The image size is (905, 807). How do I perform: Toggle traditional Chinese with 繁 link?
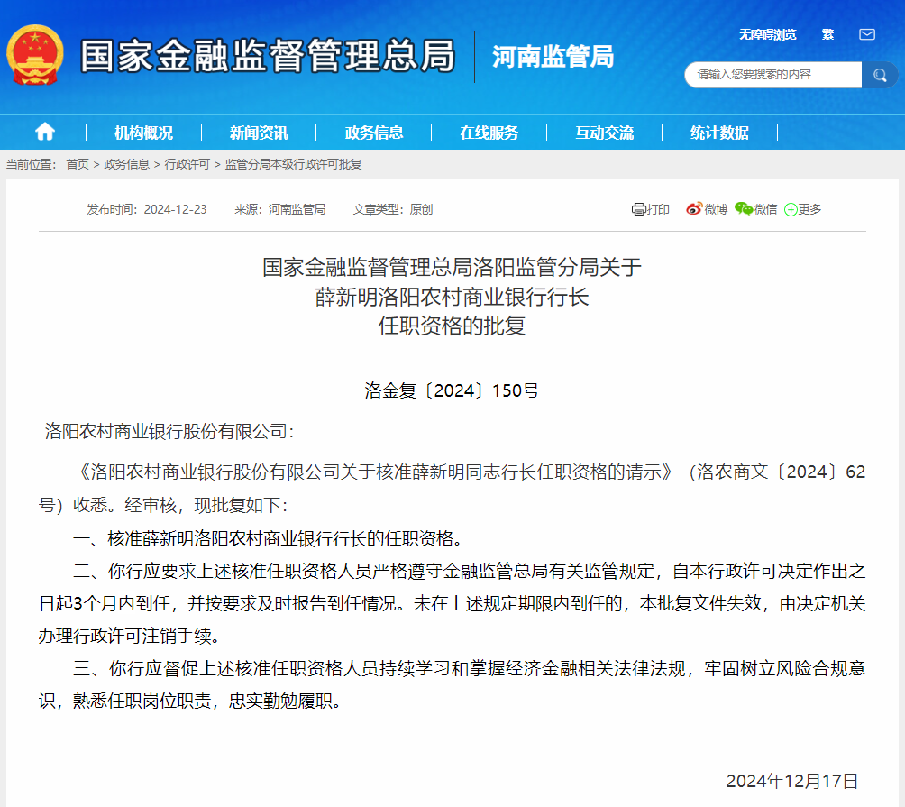pyautogui.click(x=827, y=34)
